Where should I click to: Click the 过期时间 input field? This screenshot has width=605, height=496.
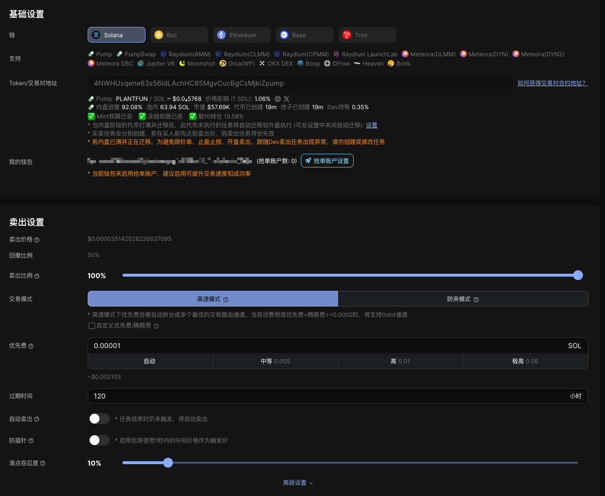click(x=338, y=396)
